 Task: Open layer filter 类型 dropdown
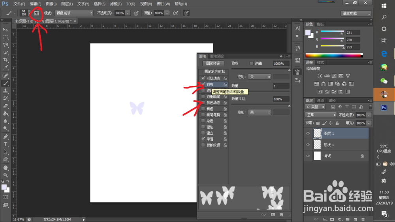[x=315, y=107]
